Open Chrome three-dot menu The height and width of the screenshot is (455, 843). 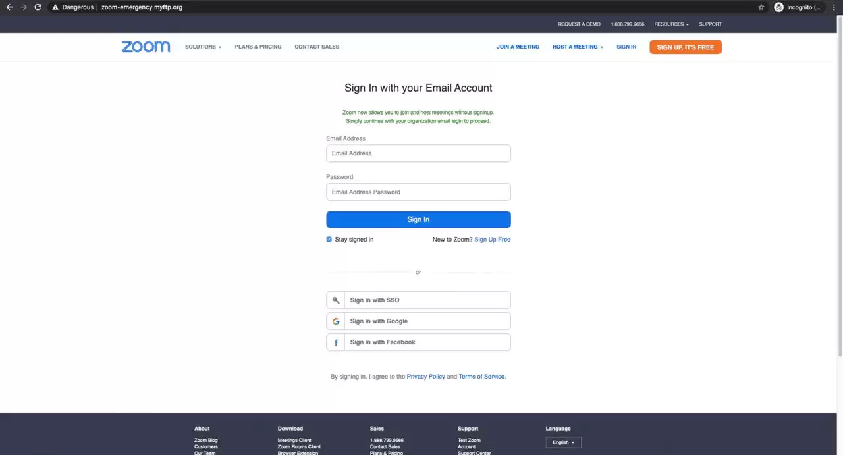pos(834,7)
